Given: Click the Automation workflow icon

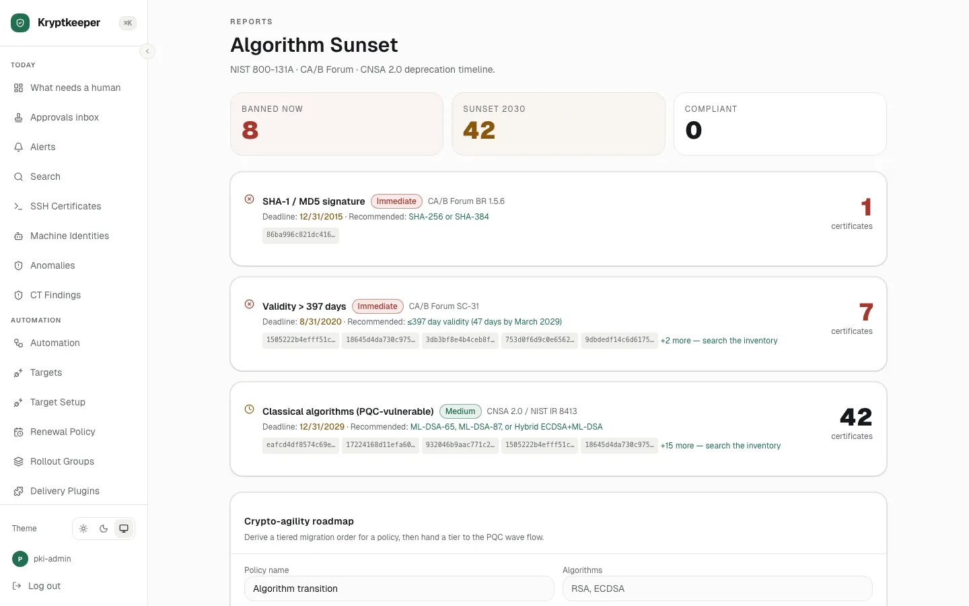Looking at the screenshot, I should (19, 343).
